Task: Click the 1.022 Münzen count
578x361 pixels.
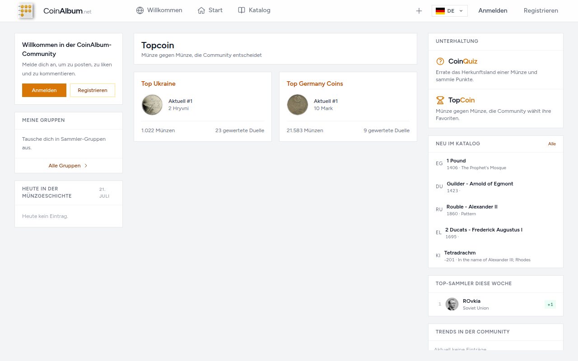Action: 158,130
